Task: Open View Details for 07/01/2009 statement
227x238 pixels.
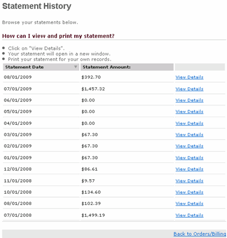Action: pyautogui.click(x=189, y=89)
